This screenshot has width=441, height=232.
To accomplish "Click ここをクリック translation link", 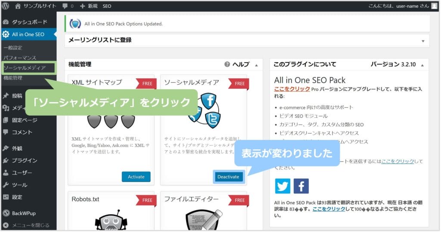I will 329,209.
